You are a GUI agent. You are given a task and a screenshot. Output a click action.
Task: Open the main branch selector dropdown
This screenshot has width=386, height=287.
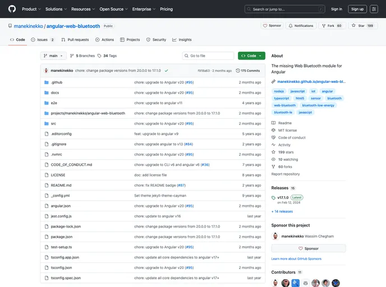(53, 56)
